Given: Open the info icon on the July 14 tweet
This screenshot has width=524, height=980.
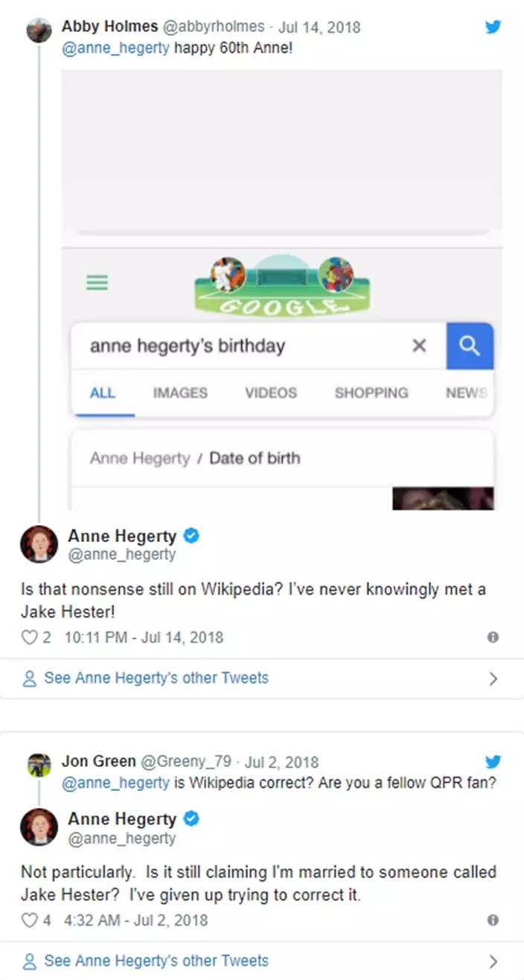Looking at the screenshot, I should point(492,637).
